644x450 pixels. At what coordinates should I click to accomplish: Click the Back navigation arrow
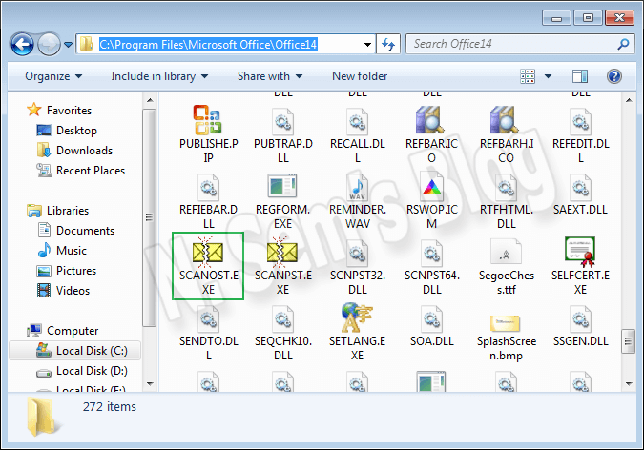tap(22, 44)
